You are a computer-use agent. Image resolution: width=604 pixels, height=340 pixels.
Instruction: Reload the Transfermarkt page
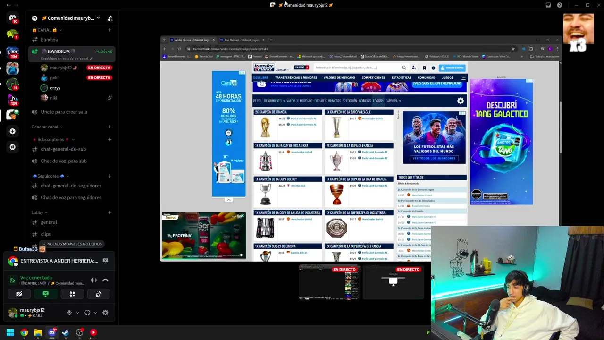(179, 49)
